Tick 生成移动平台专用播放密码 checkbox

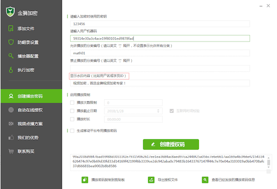pos(72,130)
